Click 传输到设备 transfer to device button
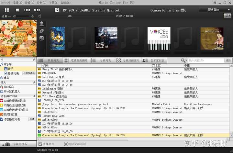The width and height of the screenshot is (233, 153). (x=18, y=144)
